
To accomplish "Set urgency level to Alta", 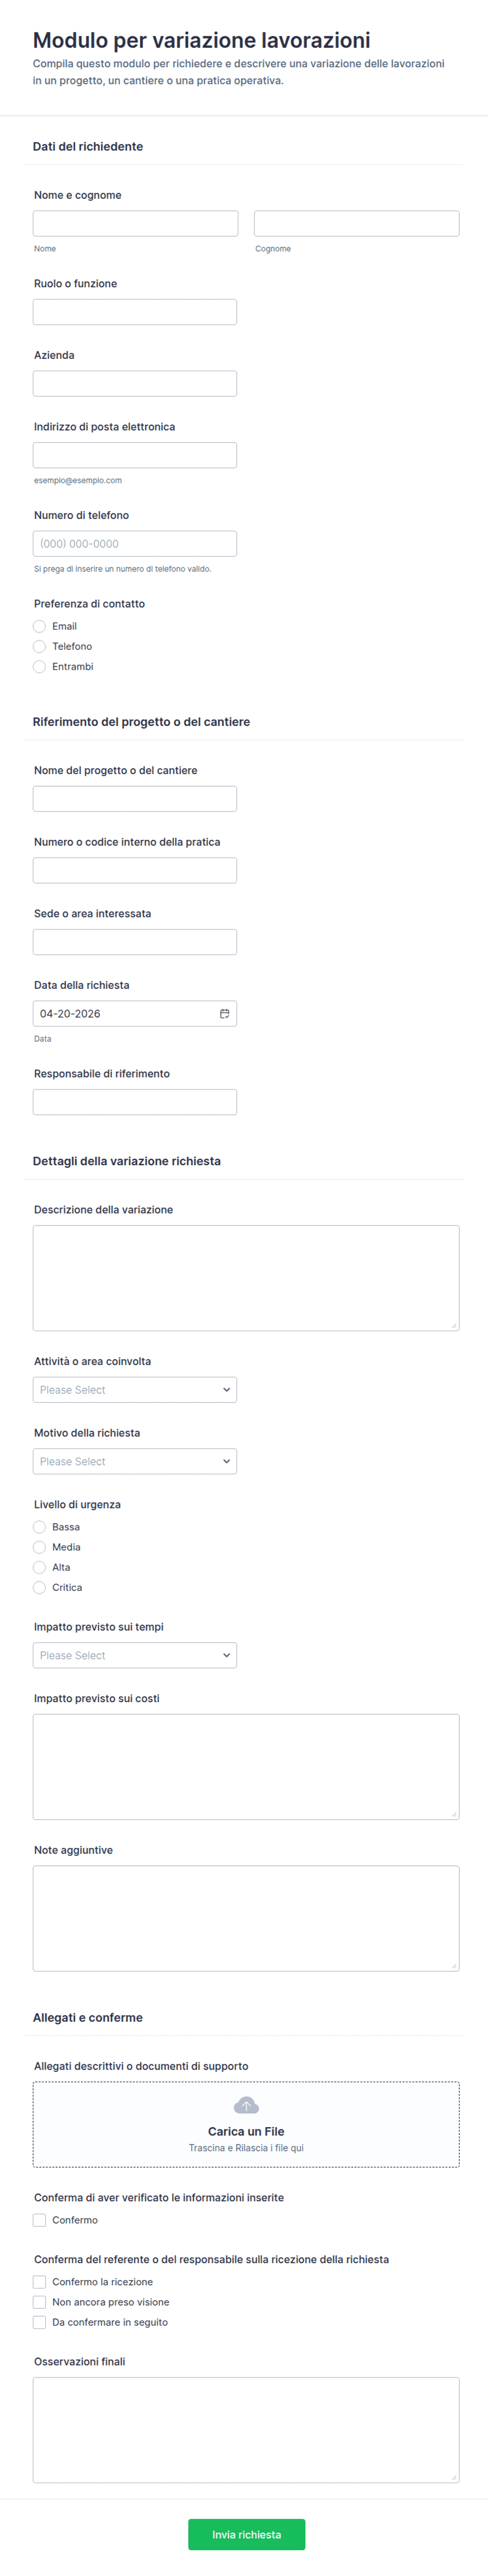I will click(40, 1567).
